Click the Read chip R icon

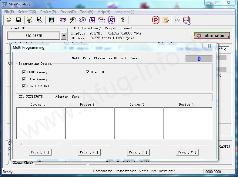tap(111, 20)
